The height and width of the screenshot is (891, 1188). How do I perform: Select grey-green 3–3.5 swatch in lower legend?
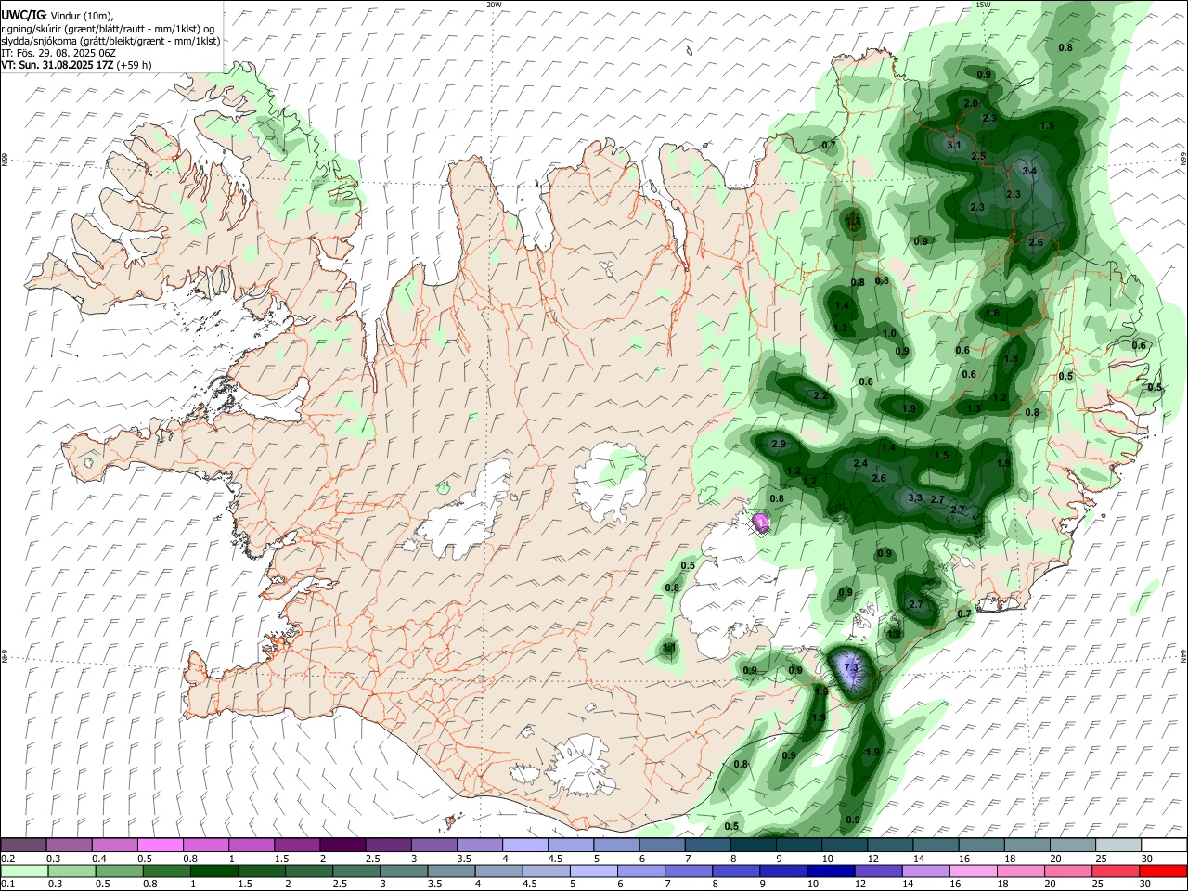[x=404, y=871]
